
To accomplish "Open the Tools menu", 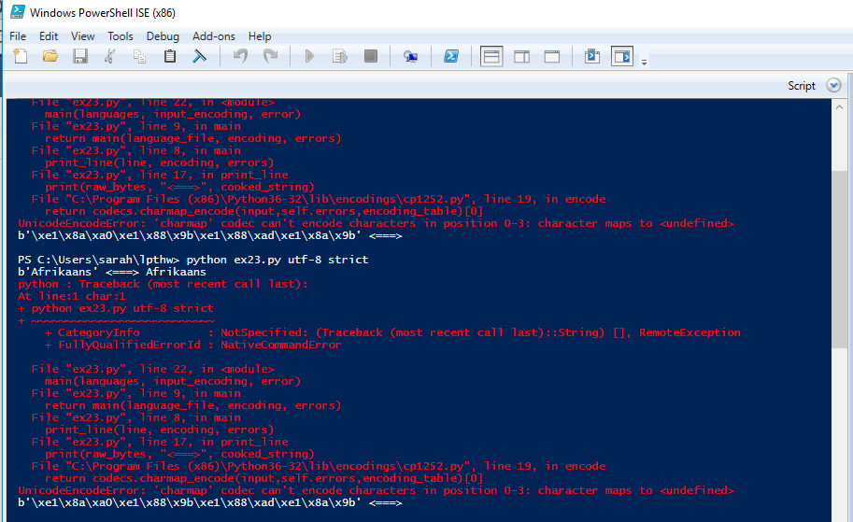I will [x=121, y=35].
